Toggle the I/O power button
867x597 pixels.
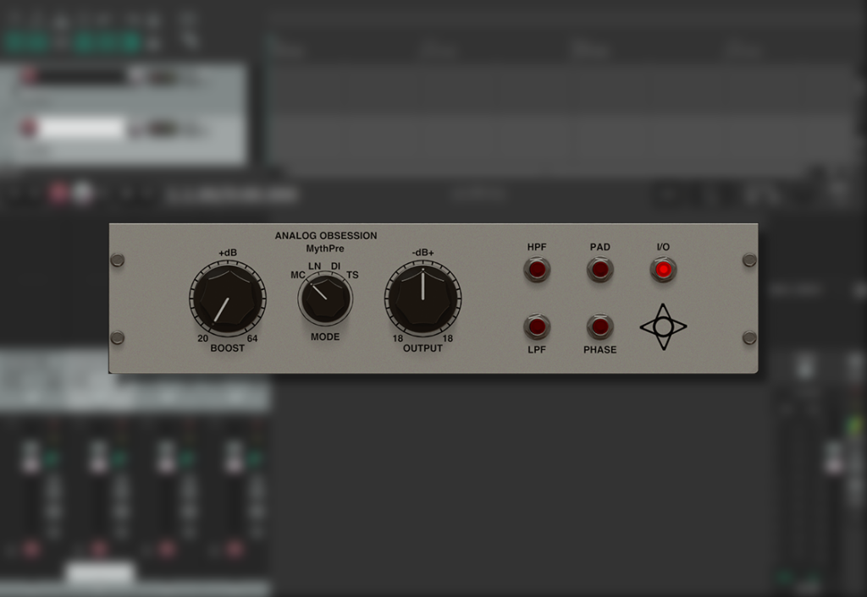(663, 270)
